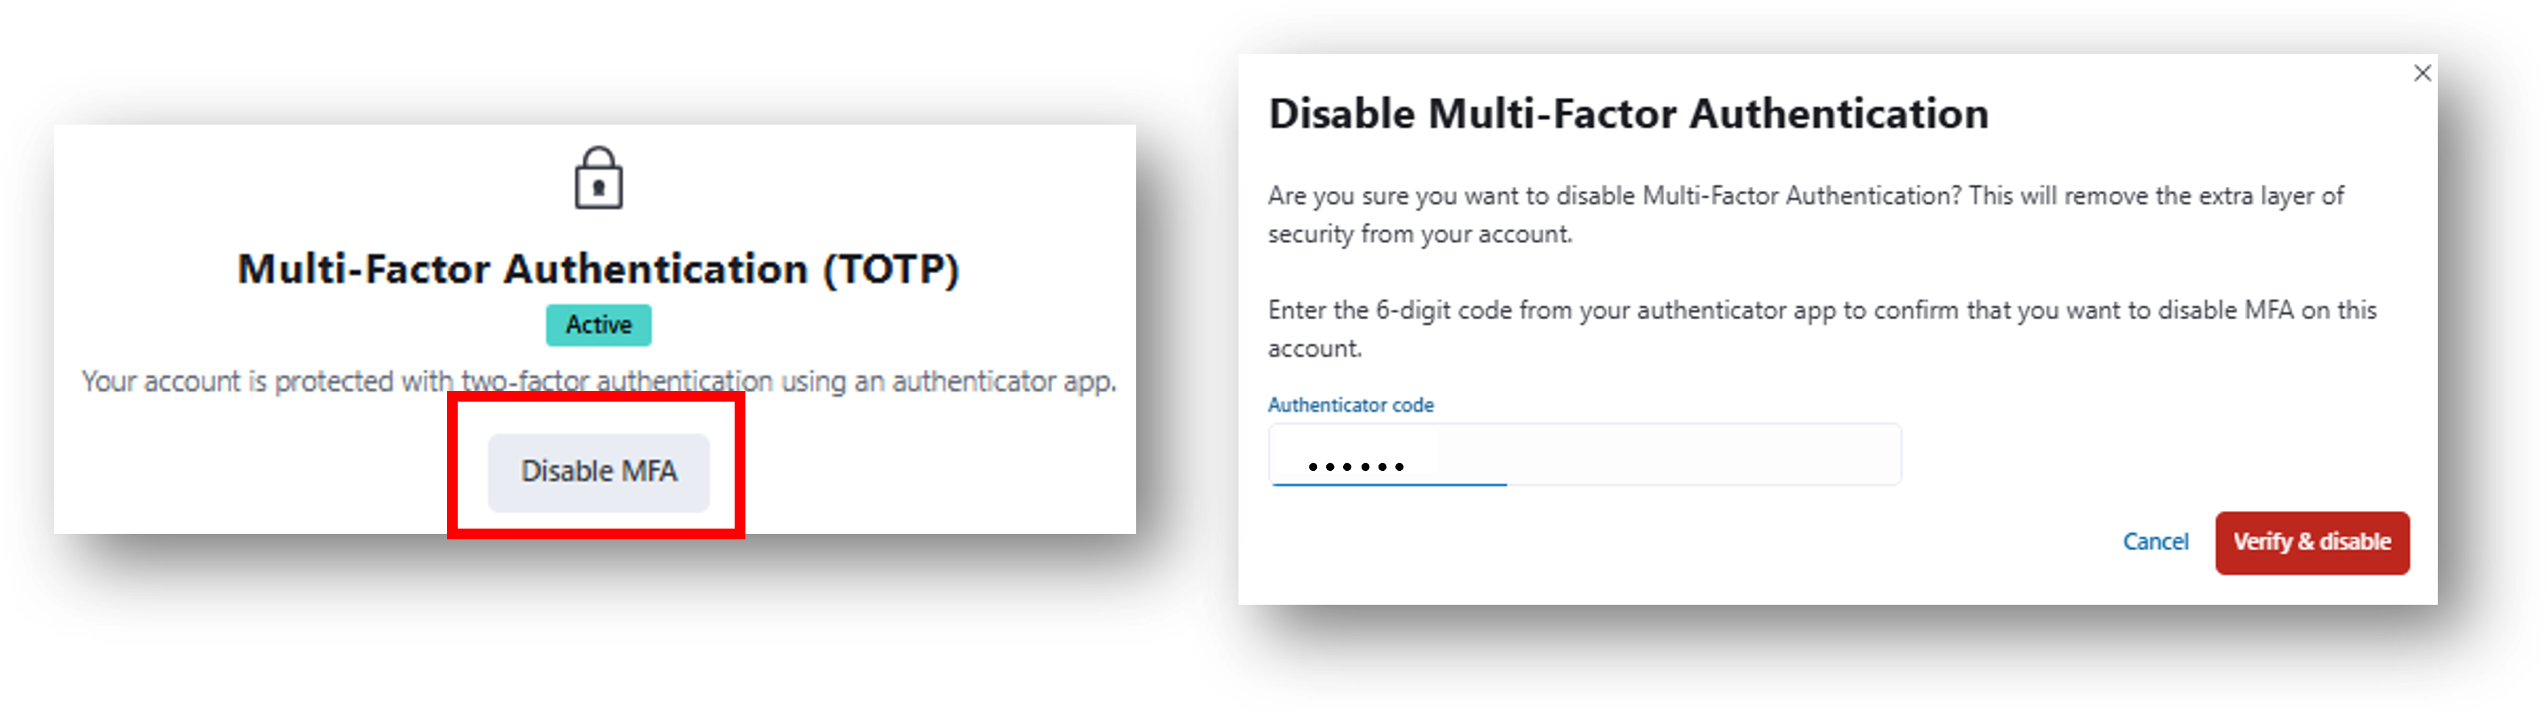Focus the Authenticator code input field
The image size is (2547, 714).
tap(1583, 456)
